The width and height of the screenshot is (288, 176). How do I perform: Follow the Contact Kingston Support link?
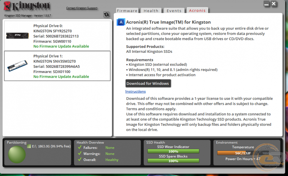pos(82,8)
